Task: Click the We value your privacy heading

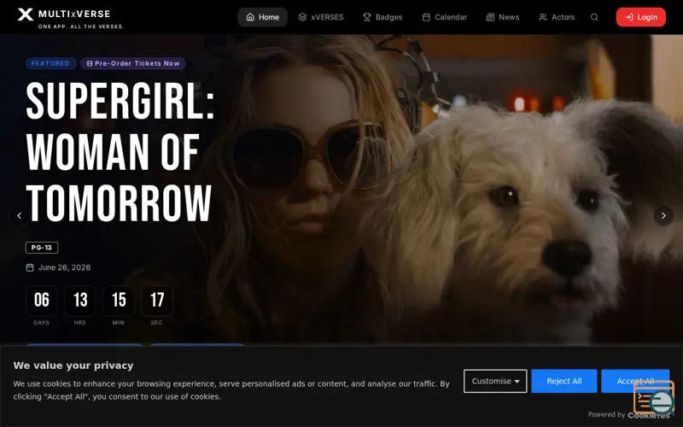Action: point(73,366)
